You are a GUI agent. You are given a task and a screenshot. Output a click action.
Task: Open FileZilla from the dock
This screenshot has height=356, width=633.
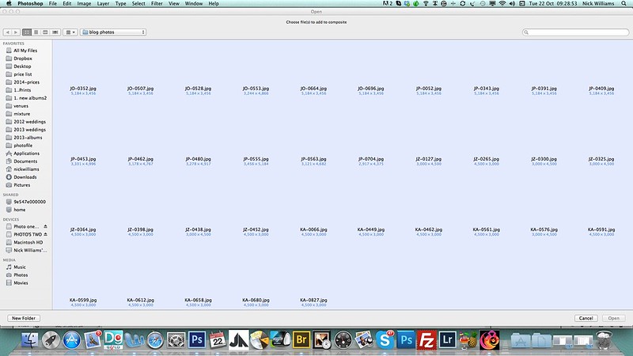coord(428,341)
